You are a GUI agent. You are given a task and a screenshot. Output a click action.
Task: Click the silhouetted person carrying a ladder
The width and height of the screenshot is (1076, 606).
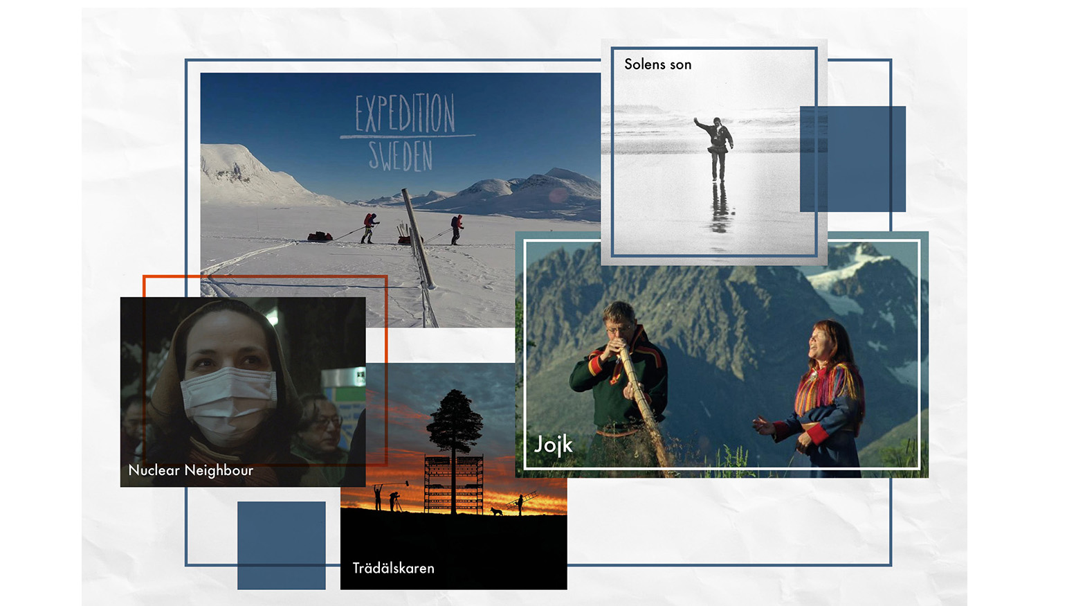click(520, 503)
